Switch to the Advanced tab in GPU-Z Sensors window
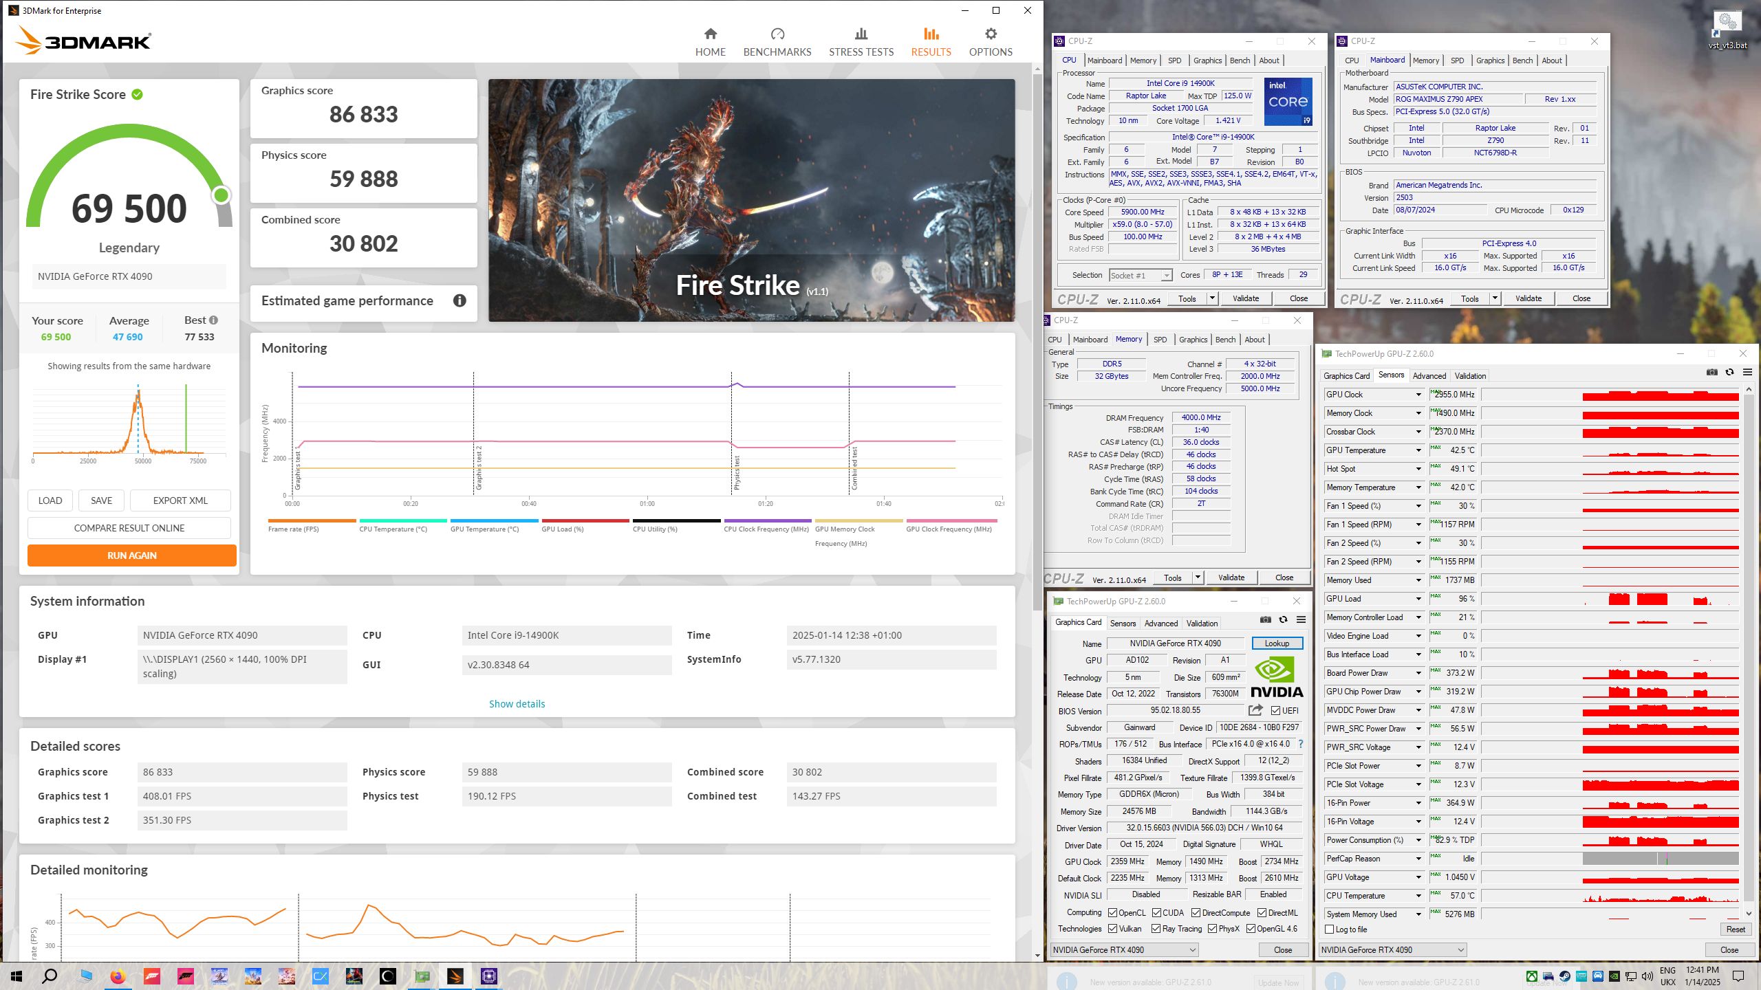This screenshot has width=1761, height=990. (1429, 376)
